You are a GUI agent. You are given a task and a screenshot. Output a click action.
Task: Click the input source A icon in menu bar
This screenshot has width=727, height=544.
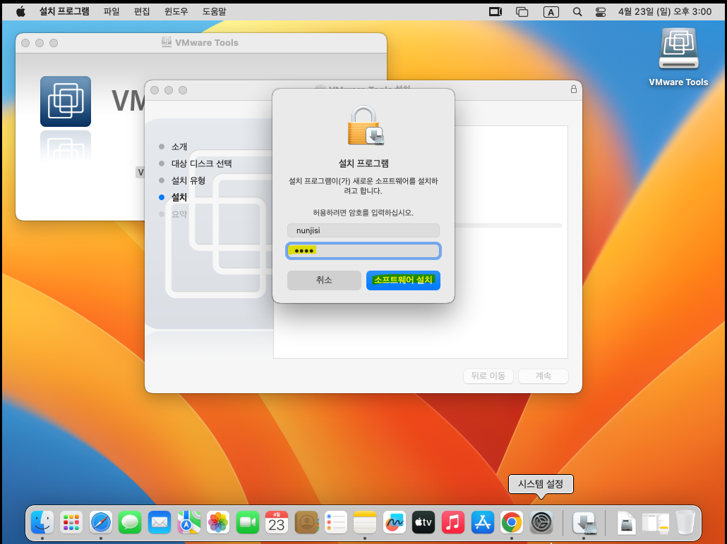(551, 12)
